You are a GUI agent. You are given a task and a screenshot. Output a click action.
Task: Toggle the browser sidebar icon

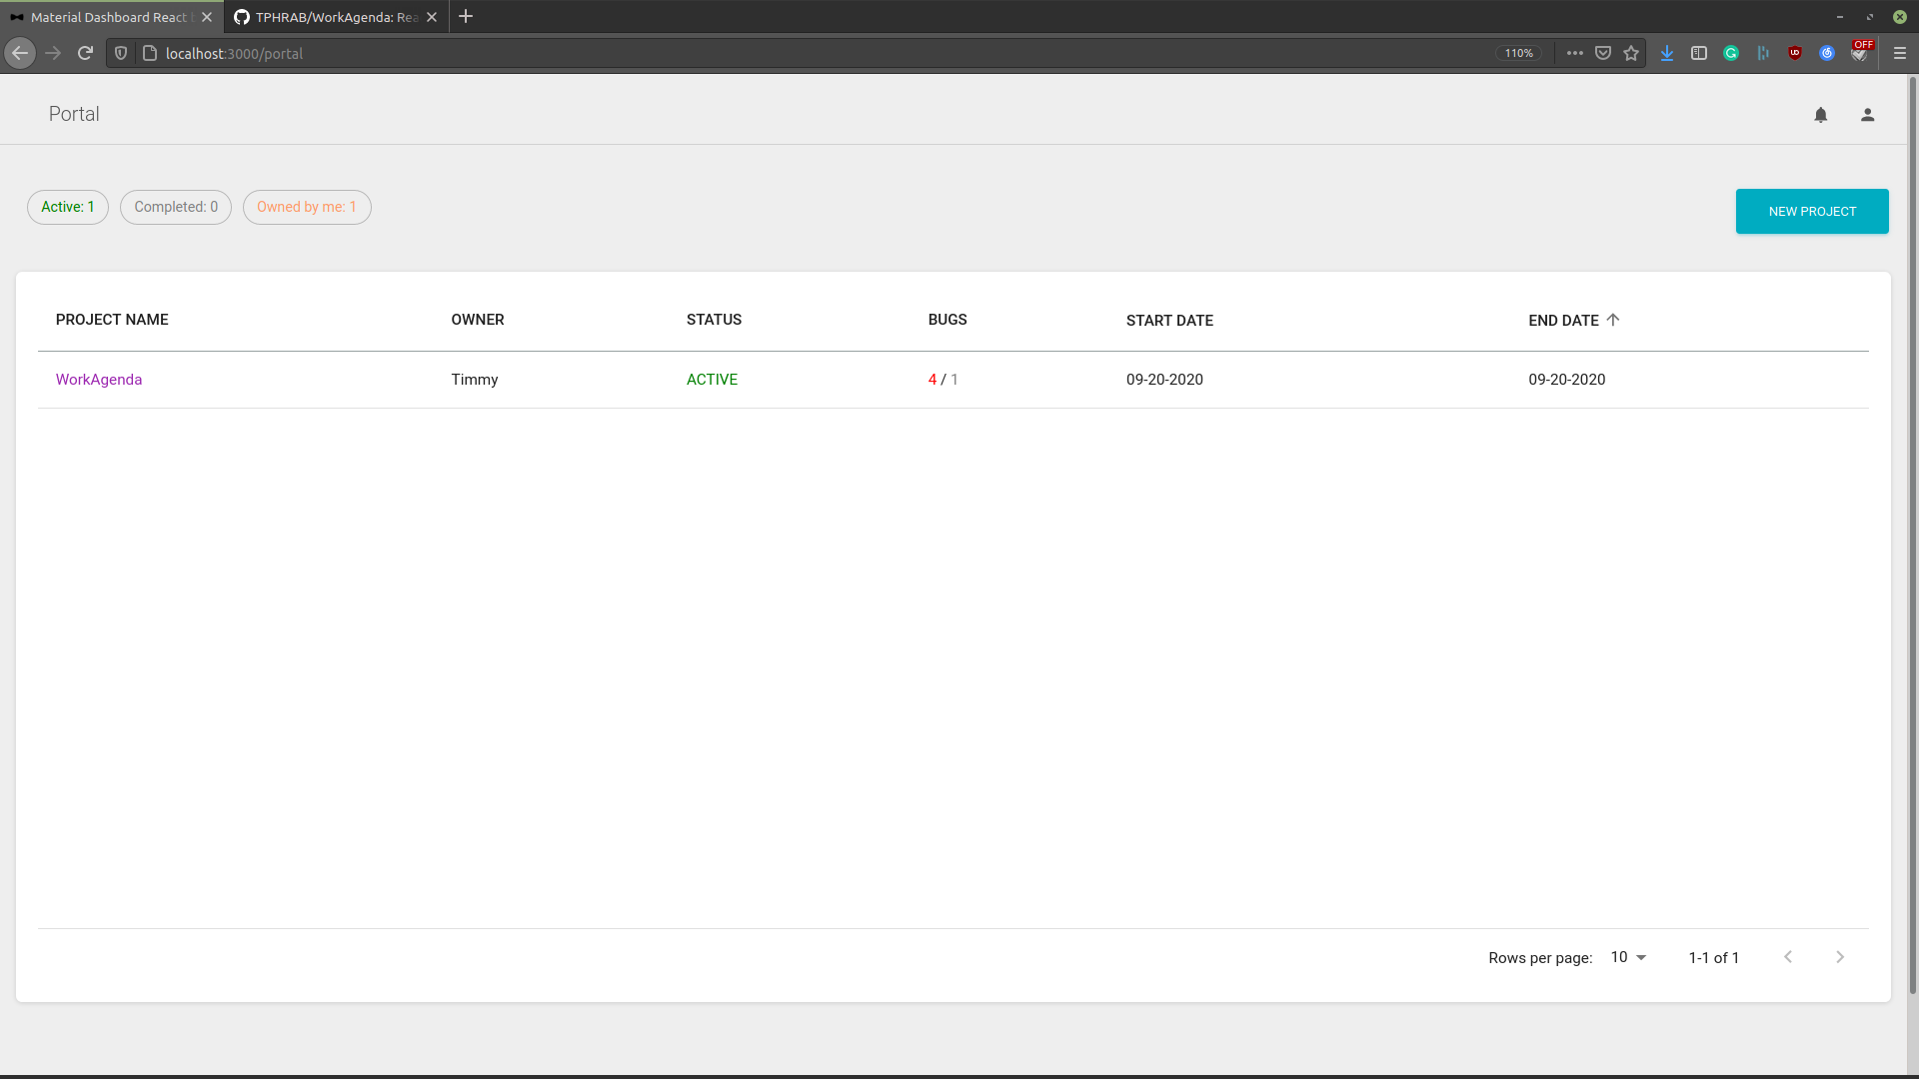point(1699,53)
